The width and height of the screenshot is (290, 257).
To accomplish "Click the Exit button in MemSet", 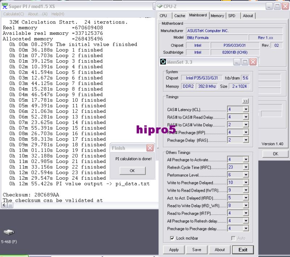I will click(x=243, y=250).
